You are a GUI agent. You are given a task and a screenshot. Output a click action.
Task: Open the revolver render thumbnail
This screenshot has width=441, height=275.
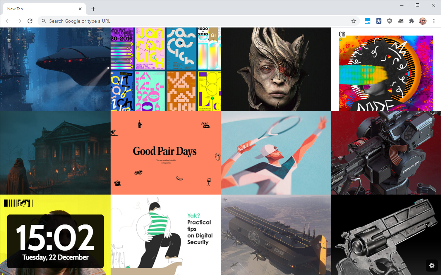coord(386,235)
